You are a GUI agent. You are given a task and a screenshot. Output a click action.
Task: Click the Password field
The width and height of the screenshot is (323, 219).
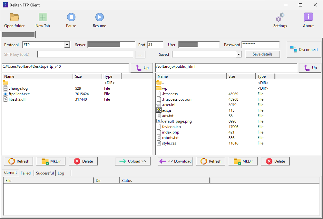pyautogui.click(x=261, y=45)
